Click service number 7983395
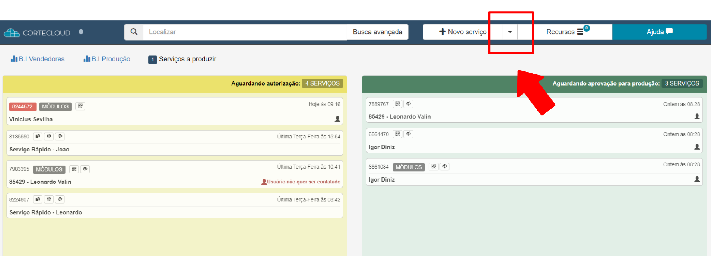This screenshot has width=711, height=256. pyautogui.click(x=19, y=169)
